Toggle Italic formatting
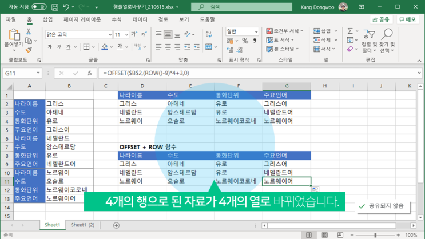Viewport: 425px width, 239px height. pyautogui.click(x=59, y=47)
